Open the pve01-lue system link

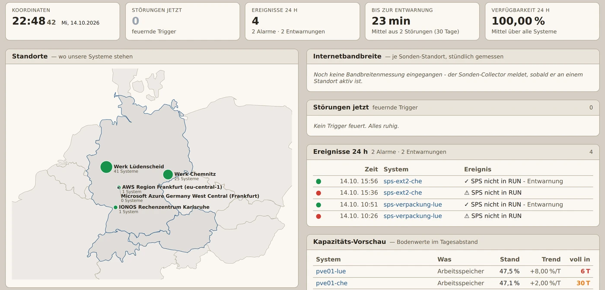[331, 271]
